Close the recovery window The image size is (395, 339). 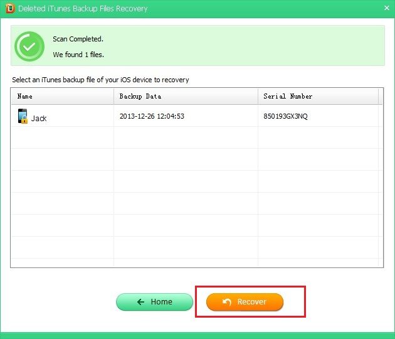tap(387, 8)
